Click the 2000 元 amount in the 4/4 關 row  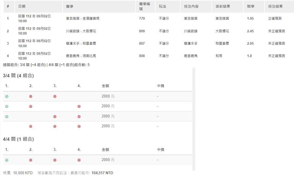108,160
